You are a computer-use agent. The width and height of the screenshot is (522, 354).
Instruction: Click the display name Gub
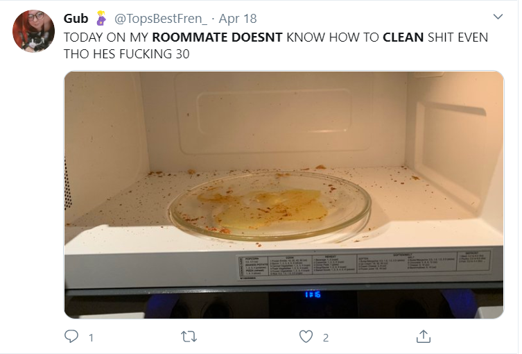click(x=76, y=19)
